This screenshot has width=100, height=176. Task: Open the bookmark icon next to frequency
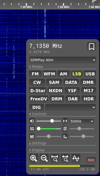pyautogui.click(x=91, y=47)
